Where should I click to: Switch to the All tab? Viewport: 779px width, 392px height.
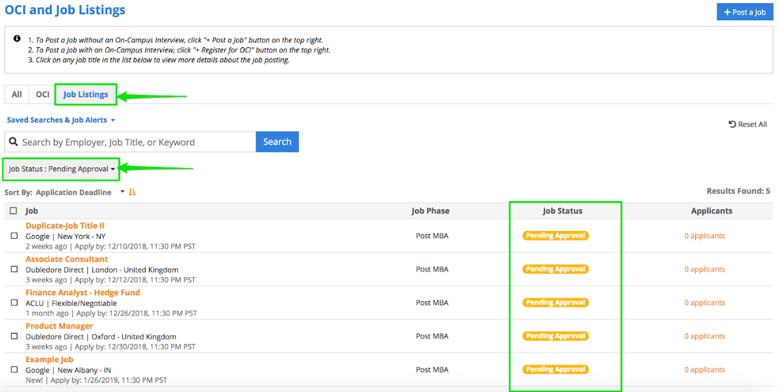[17, 95]
